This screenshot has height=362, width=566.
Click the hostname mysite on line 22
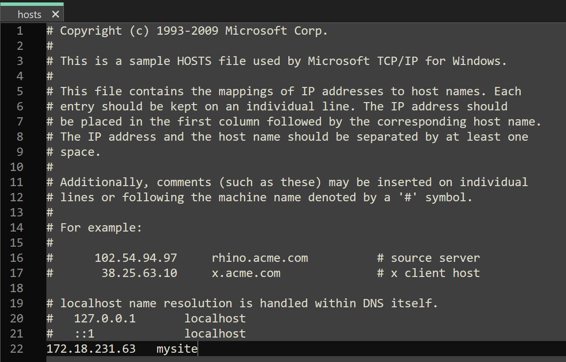tap(176, 348)
